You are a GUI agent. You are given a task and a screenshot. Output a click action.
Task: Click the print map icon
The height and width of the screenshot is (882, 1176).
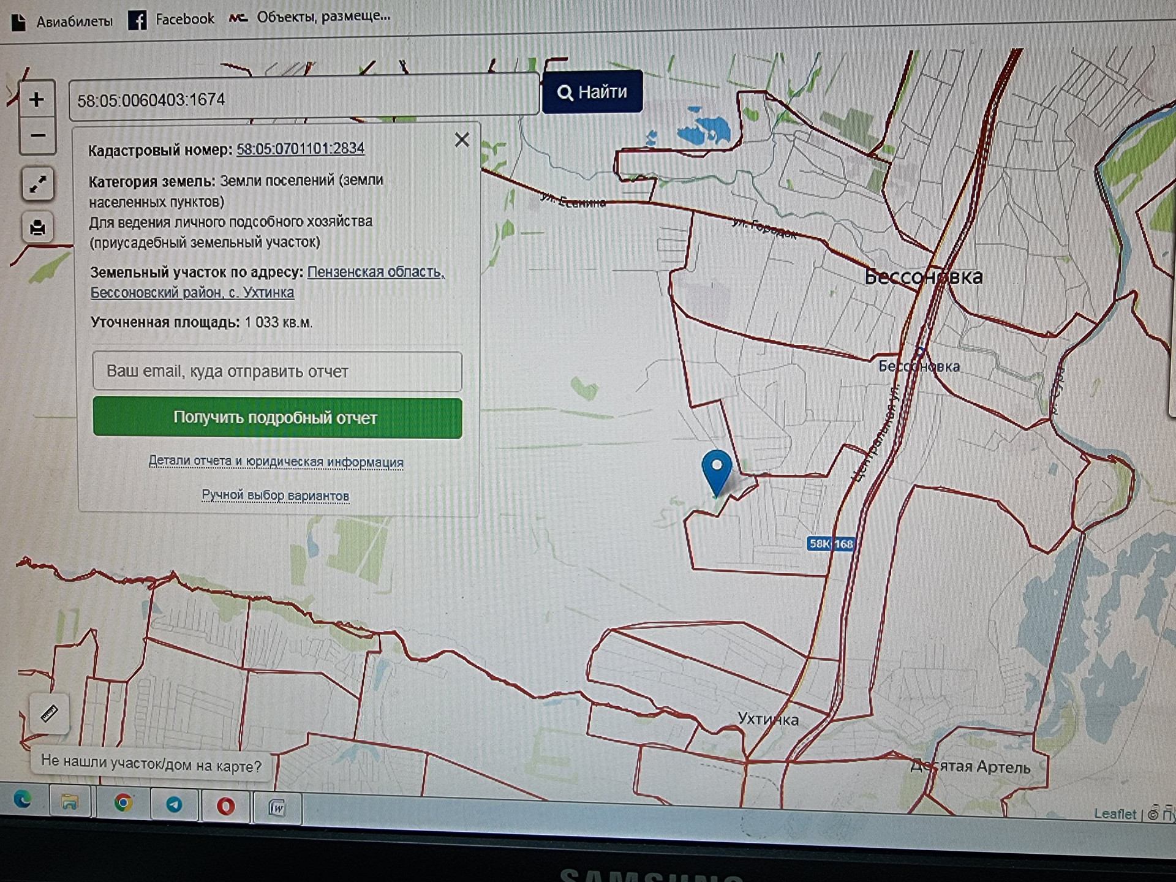coord(38,228)
